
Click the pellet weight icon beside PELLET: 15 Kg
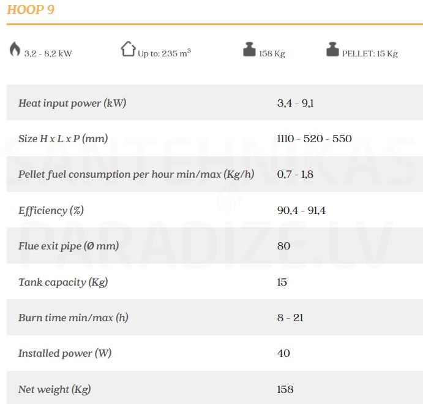pyautogui.click(x=332, y=49)
